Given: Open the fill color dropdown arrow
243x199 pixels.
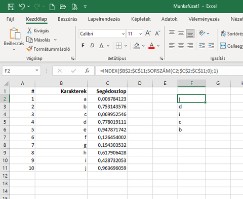Looking at the screenshot, I should pos(143,46).
